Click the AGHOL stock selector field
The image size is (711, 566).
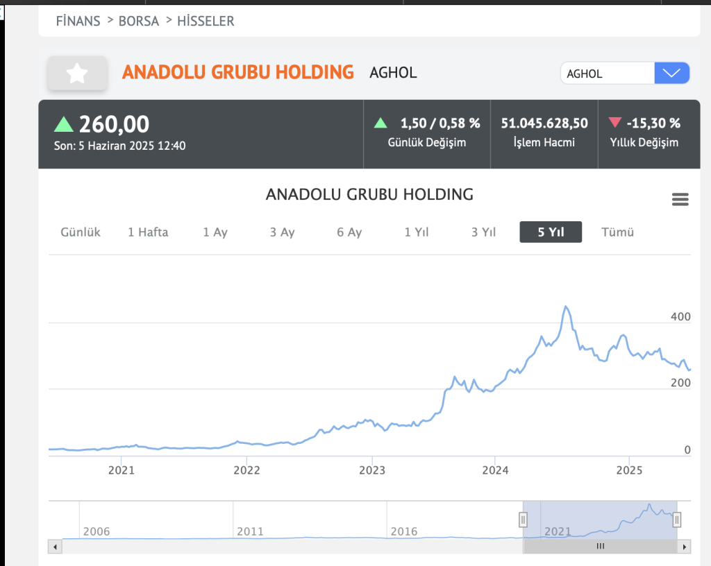(x=607, y=74)
